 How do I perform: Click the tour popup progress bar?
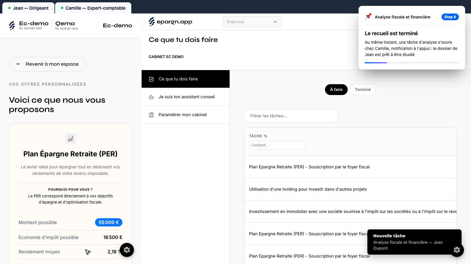(x=412, y=63)
